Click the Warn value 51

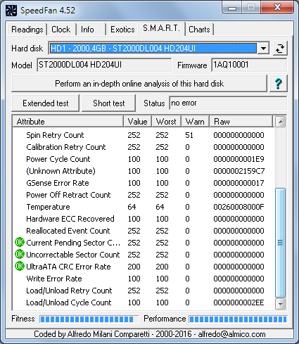[x=189, y=135]
